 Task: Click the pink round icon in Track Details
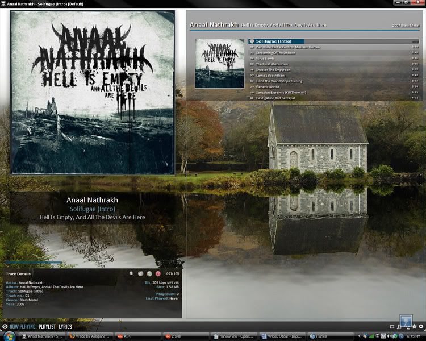pos(158,273)
